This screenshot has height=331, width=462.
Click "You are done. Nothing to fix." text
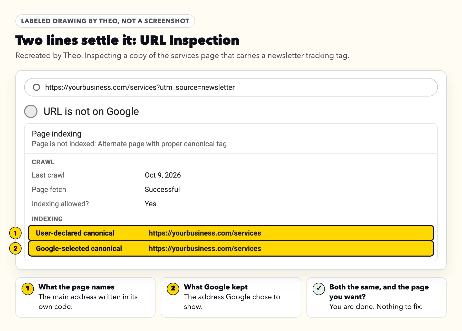[376, 306]
